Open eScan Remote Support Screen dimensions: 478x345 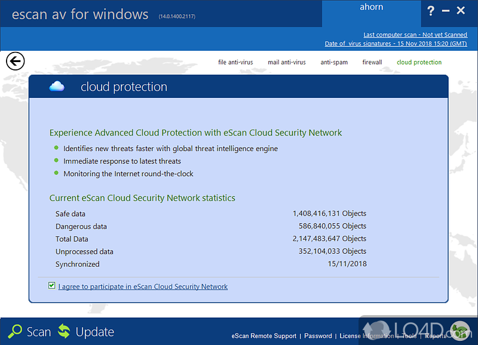263,336
